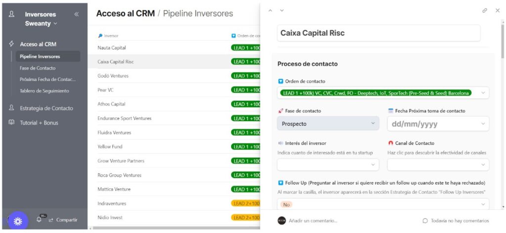Open the notifications bell

pyautogui.click(x=40, y=220)
